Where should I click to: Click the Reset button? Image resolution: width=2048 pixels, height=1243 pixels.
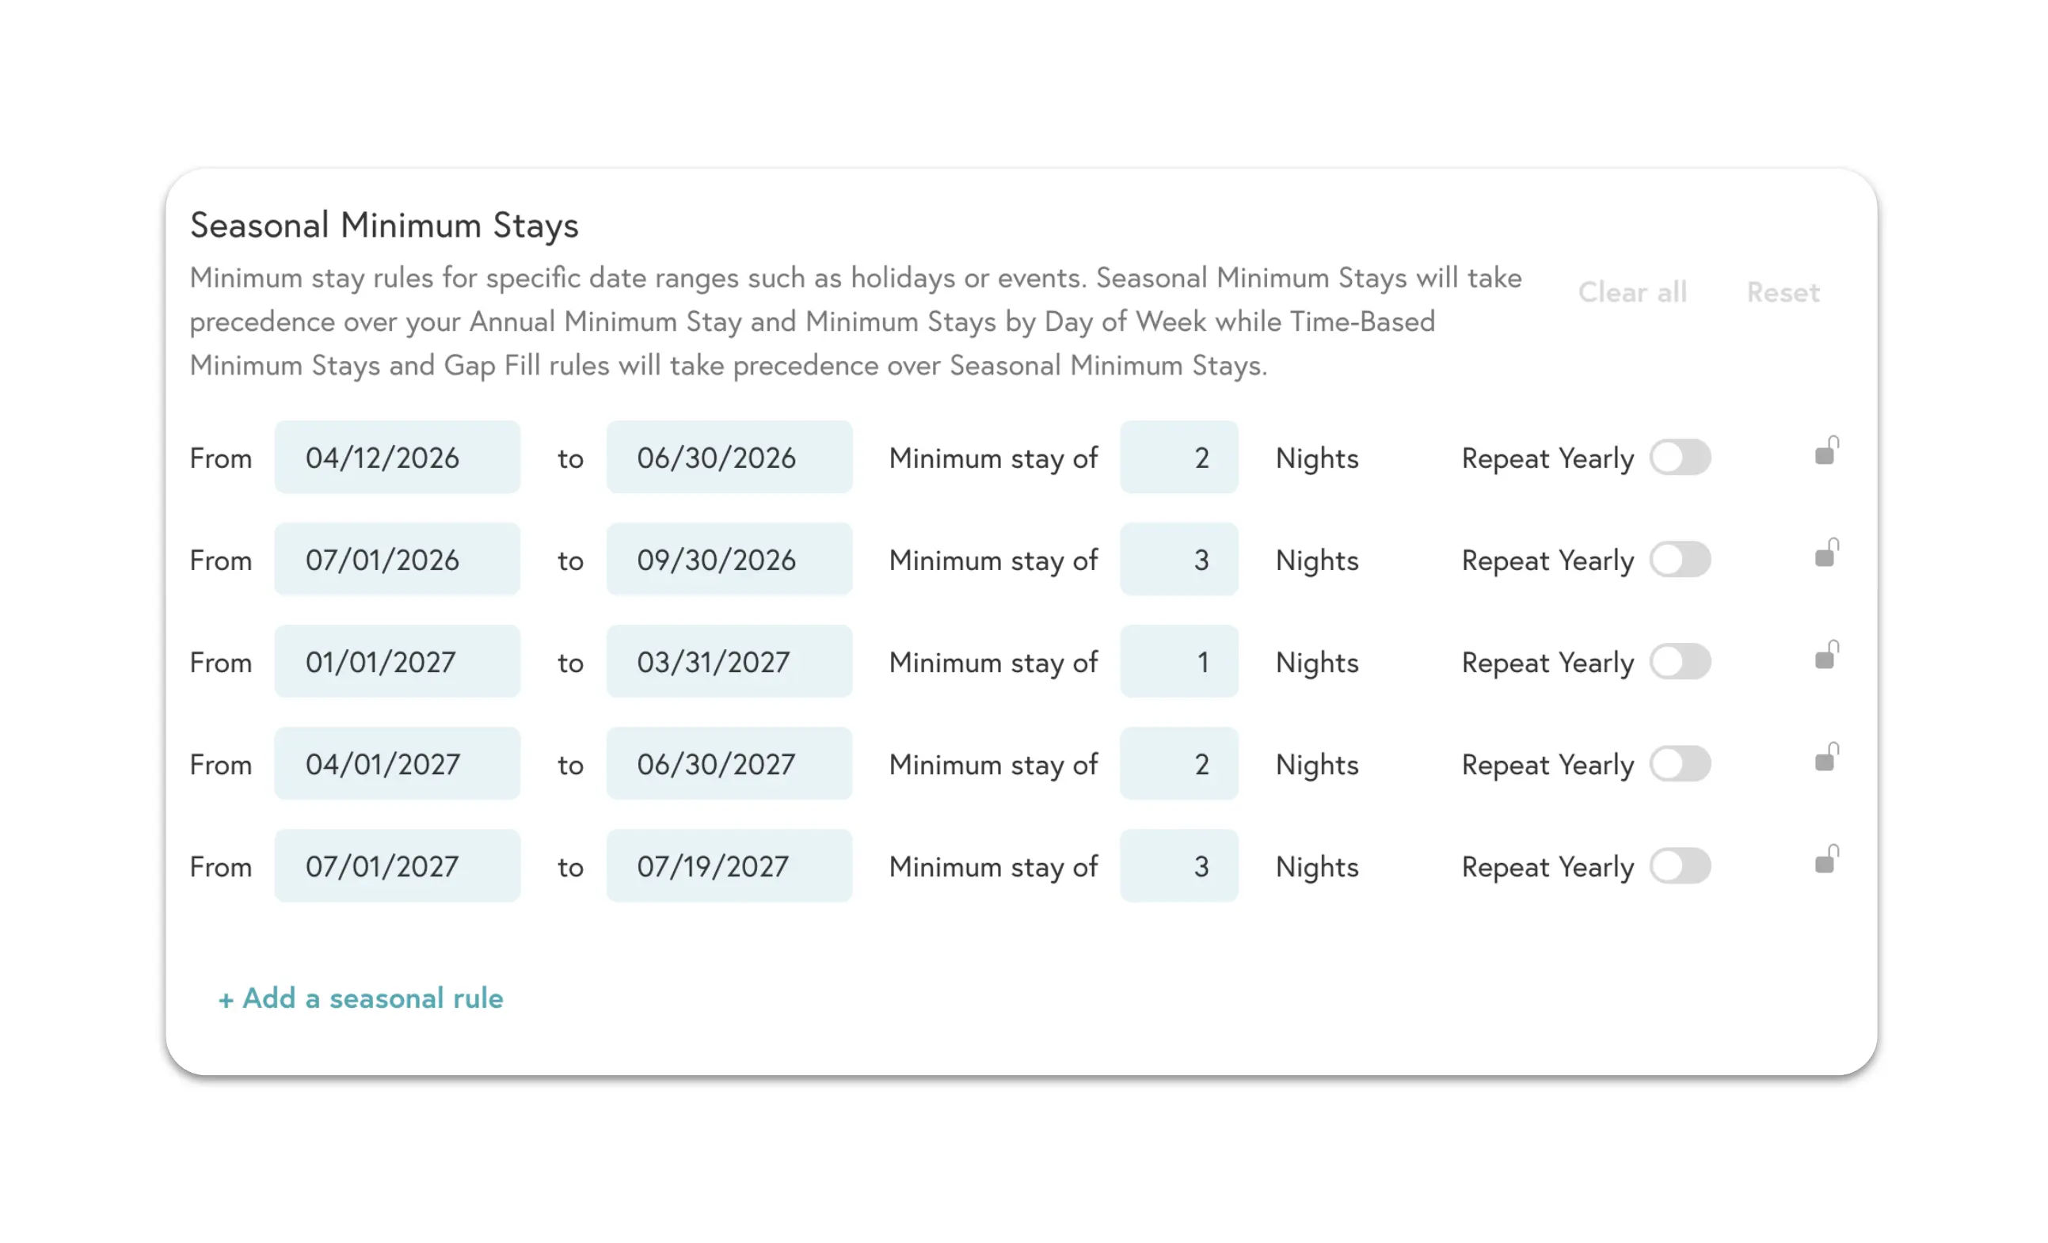(1783, 292)
